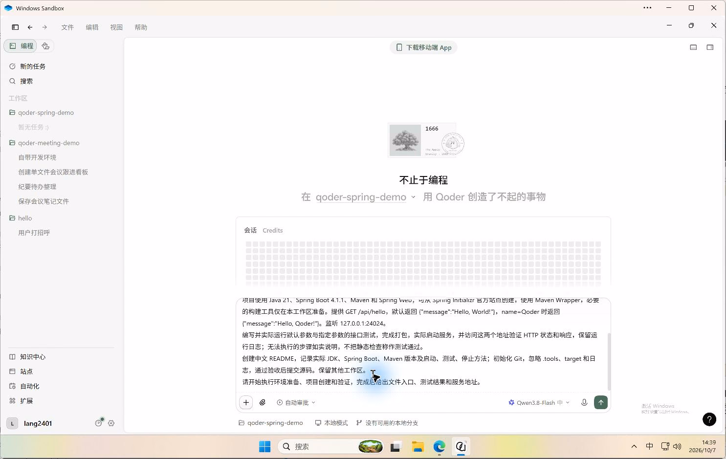Click the usage gauge icon beside lang2401

click(x=99, y=423)
